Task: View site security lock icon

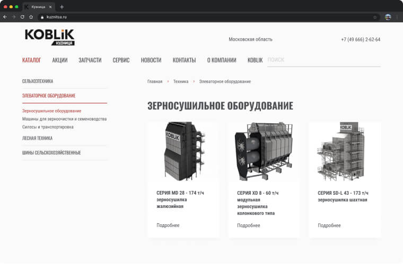Action: coord(42,17)
